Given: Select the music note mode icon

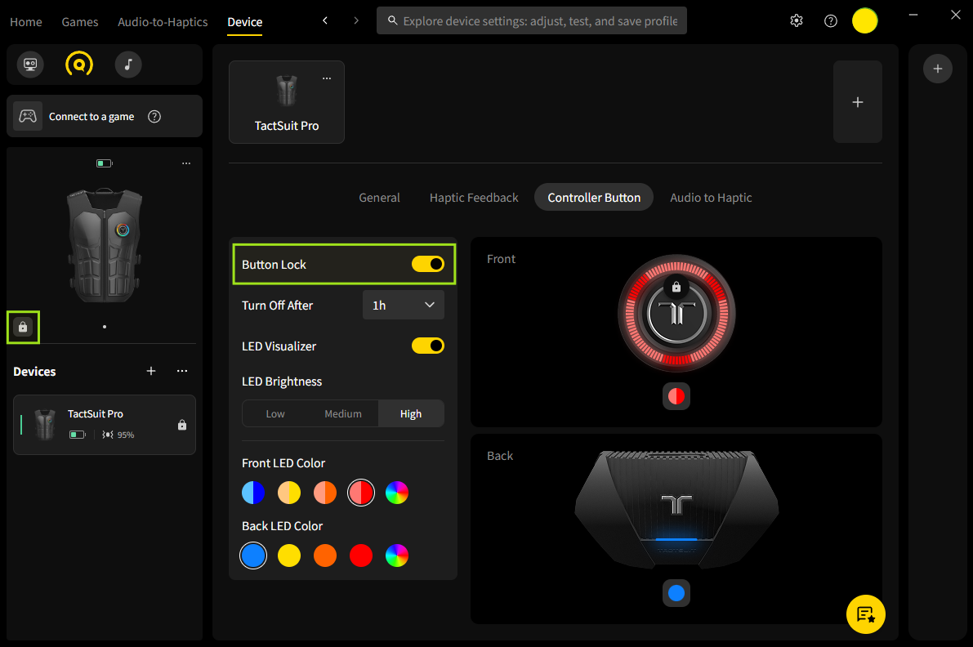Looking at the screenshot, I should tap(128, 65).
